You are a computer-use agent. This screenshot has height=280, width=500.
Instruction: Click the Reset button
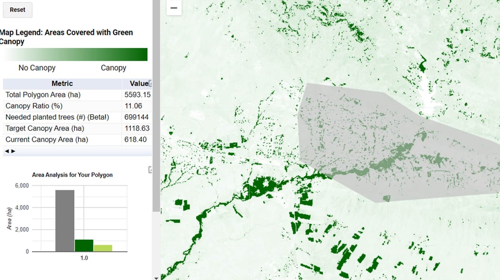[18, 10]
